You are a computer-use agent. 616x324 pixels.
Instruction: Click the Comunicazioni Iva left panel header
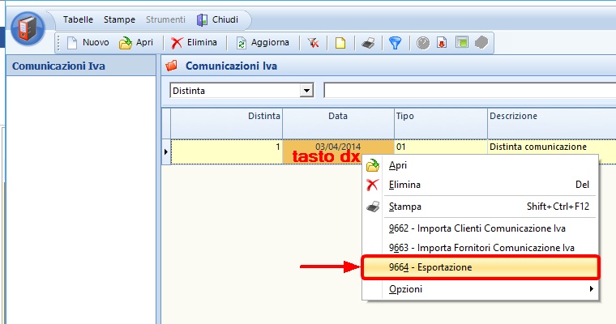point(81,66)
